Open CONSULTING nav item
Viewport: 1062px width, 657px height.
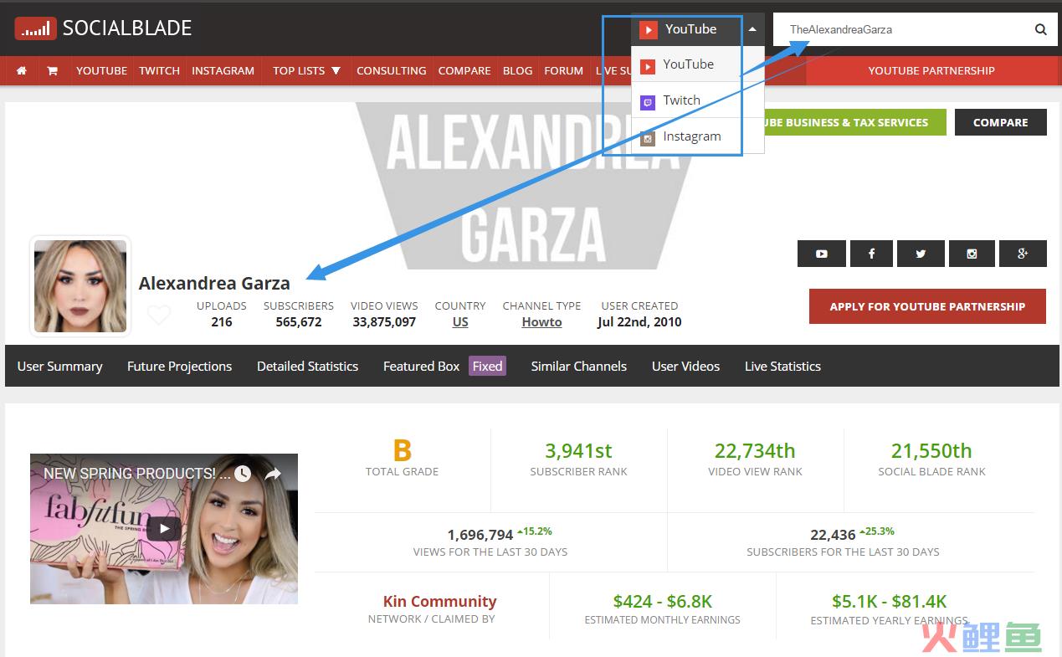pyautogui.click(x=391, y=70)
